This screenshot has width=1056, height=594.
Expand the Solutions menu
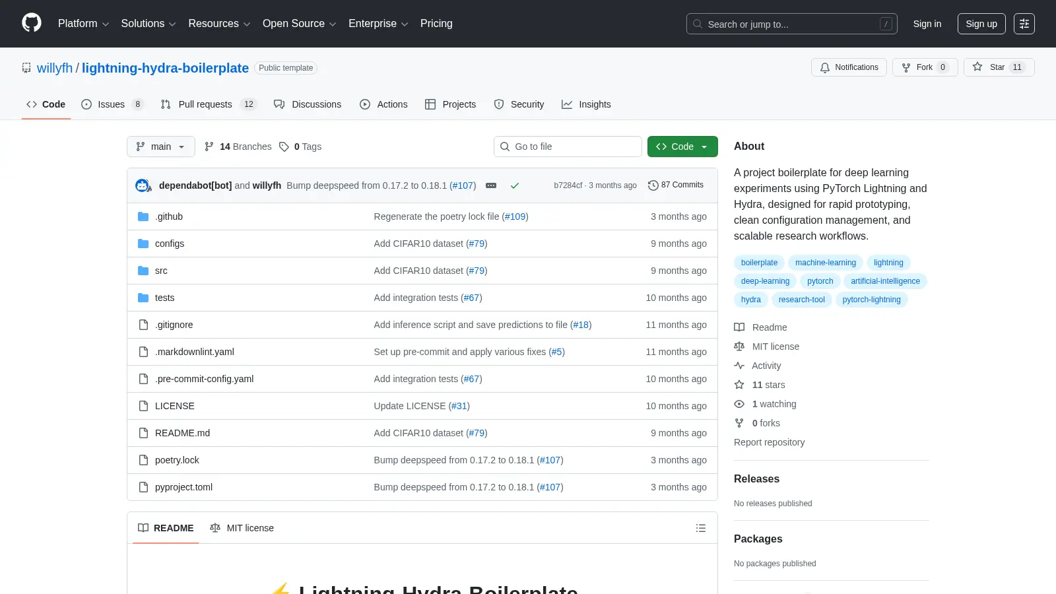coord(148,24)
